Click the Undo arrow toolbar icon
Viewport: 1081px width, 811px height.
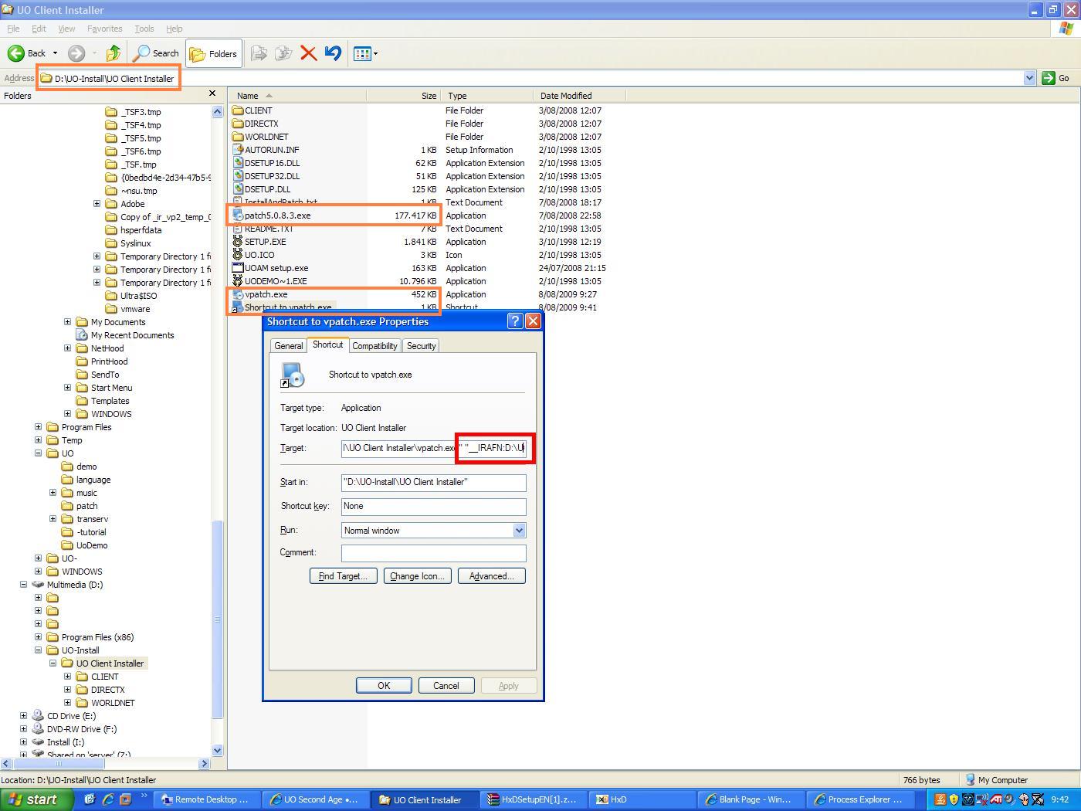(333, 53)
